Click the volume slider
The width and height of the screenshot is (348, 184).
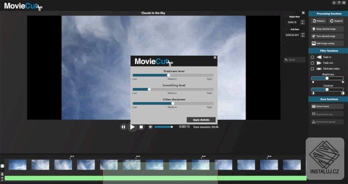click(164, 127)
